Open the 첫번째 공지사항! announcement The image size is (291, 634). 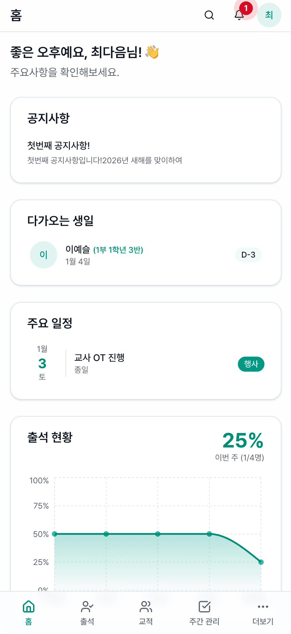(x=59, y=146)
